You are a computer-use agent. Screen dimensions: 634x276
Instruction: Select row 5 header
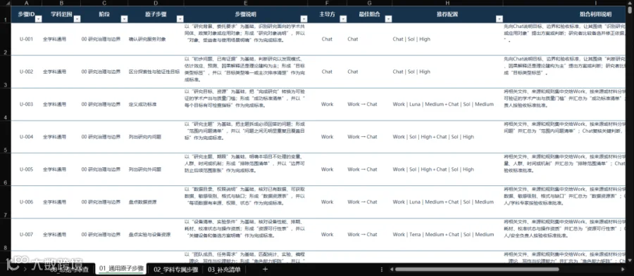pos(5,137)
